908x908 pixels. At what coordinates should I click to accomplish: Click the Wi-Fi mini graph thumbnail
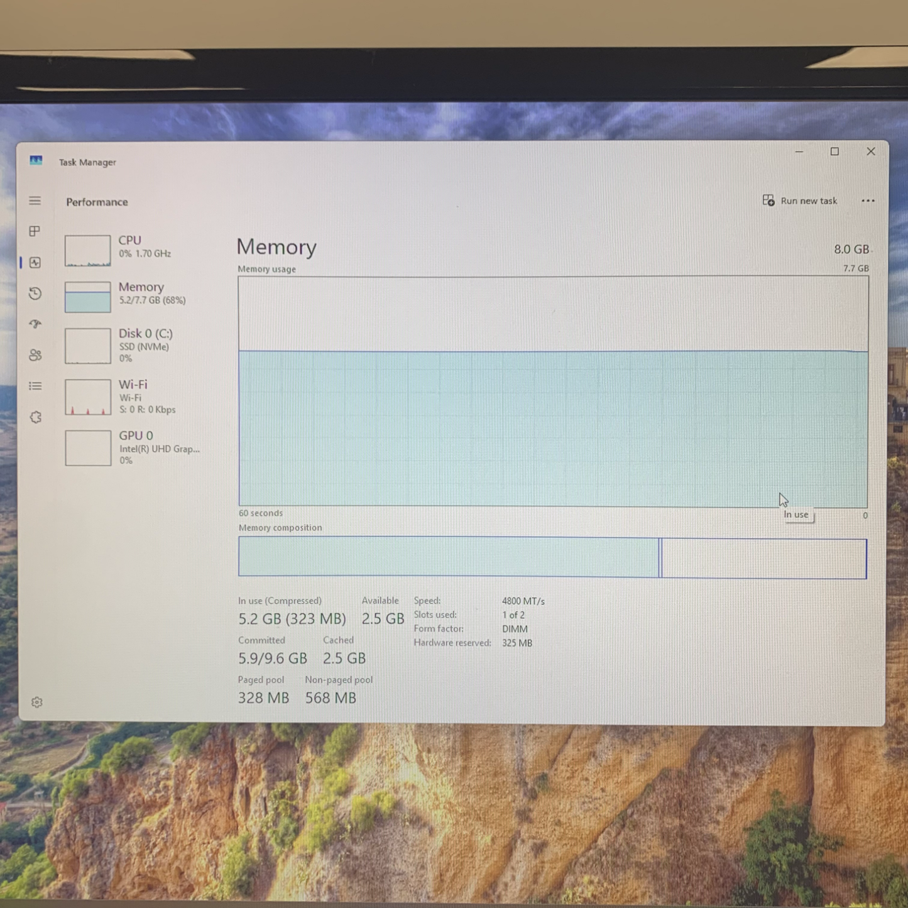point(88,397)
